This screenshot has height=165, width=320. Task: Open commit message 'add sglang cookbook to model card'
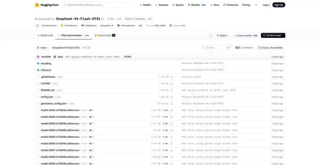pyautogui.click(x=92, y=57)
